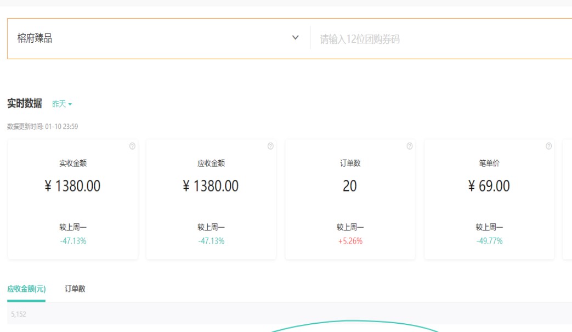The image size is (572, 332).
Task: Click the ¥ 69.00 average order value
Action: click(x=489, y=186)
